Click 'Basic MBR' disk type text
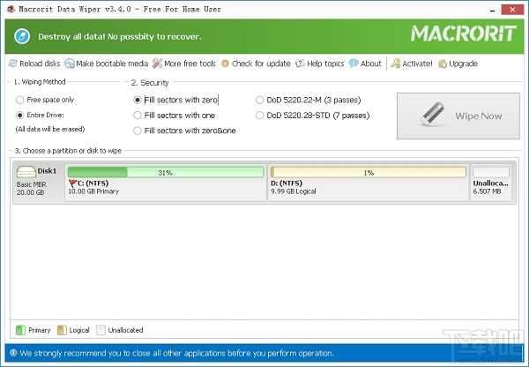 (x=32, y=184)
